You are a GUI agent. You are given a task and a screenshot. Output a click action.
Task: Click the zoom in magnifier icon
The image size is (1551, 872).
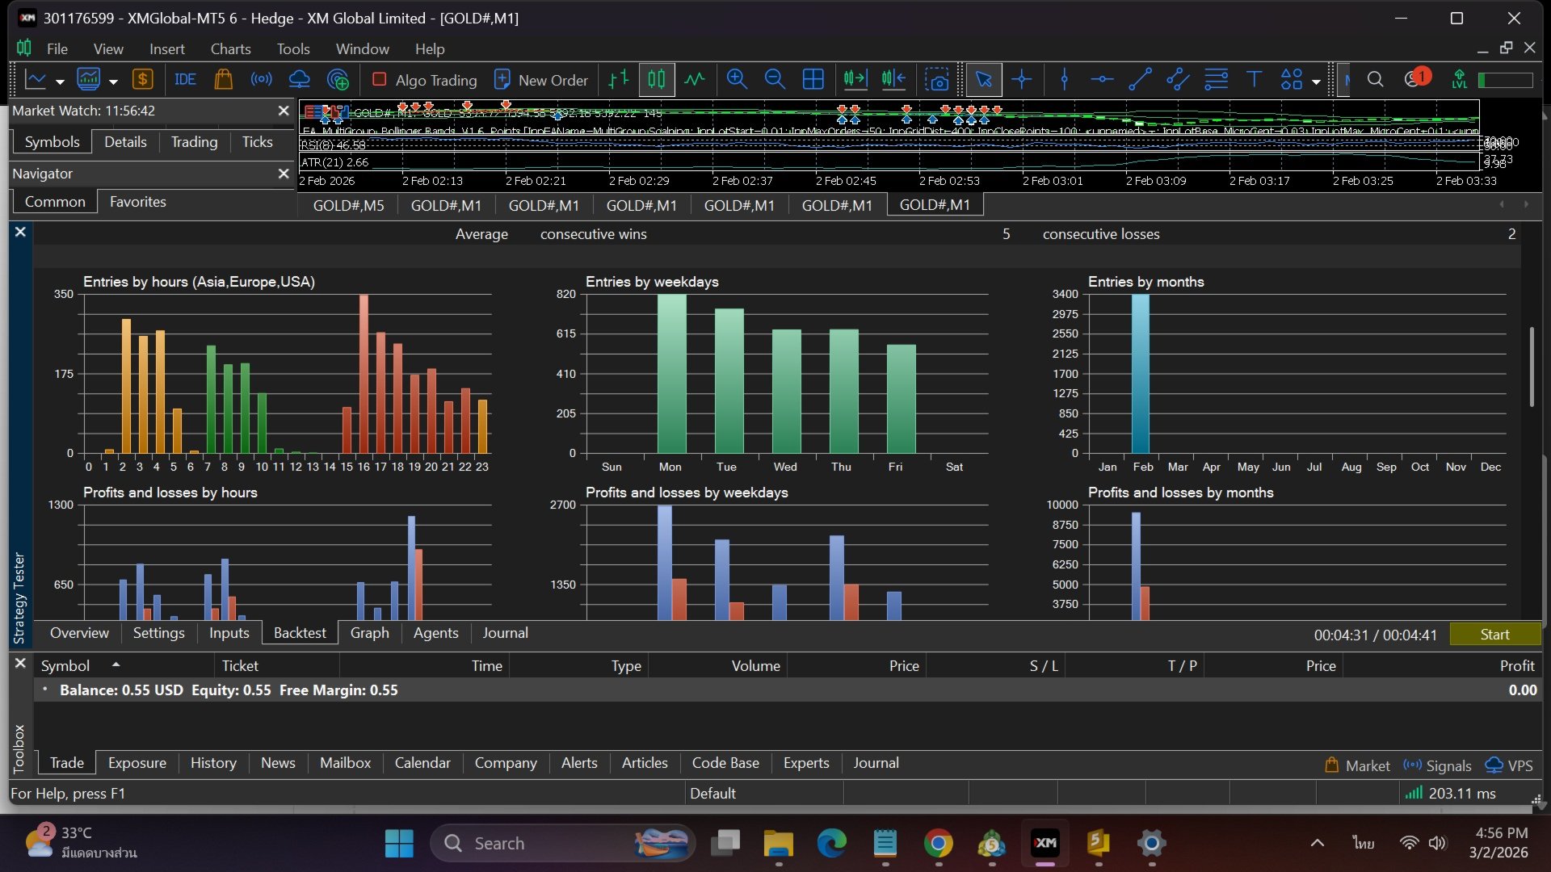click(x=736, y=80)
